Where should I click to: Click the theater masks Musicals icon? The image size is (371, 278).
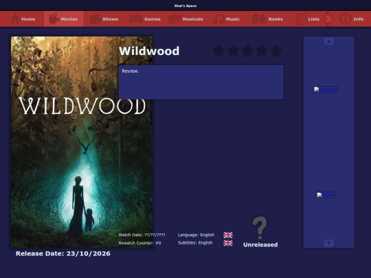[x=174, y=19]
